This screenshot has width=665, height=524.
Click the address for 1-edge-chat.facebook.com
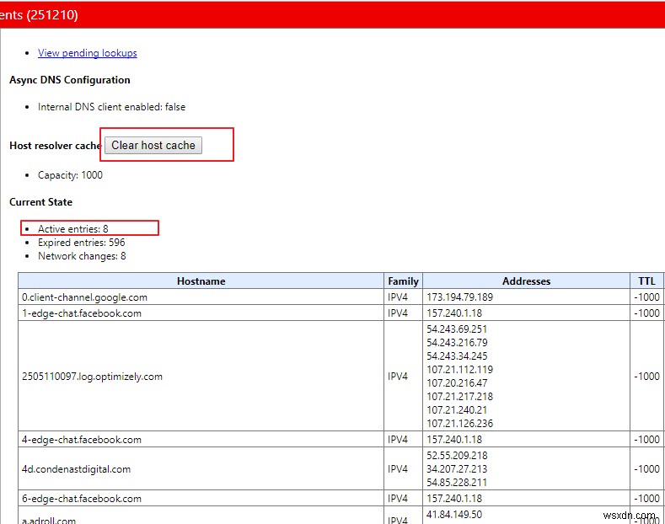click(x=454, y=313)
